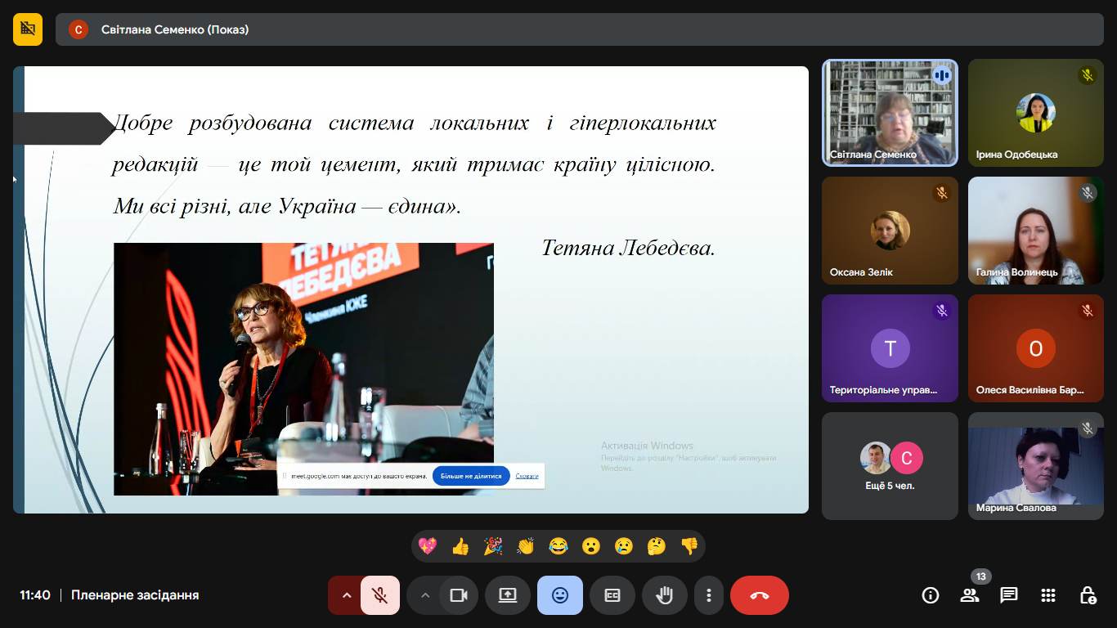The height and width of the screenshot is (628, 1117).
Task: Click the hide link in sharing bar
Action: coord(527,476)
